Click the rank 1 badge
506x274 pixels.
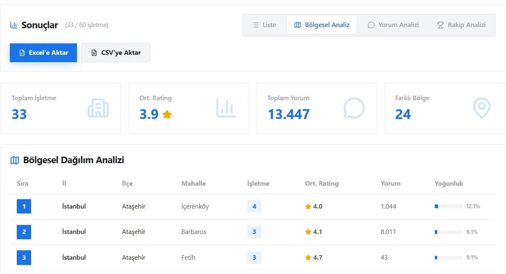24,207
